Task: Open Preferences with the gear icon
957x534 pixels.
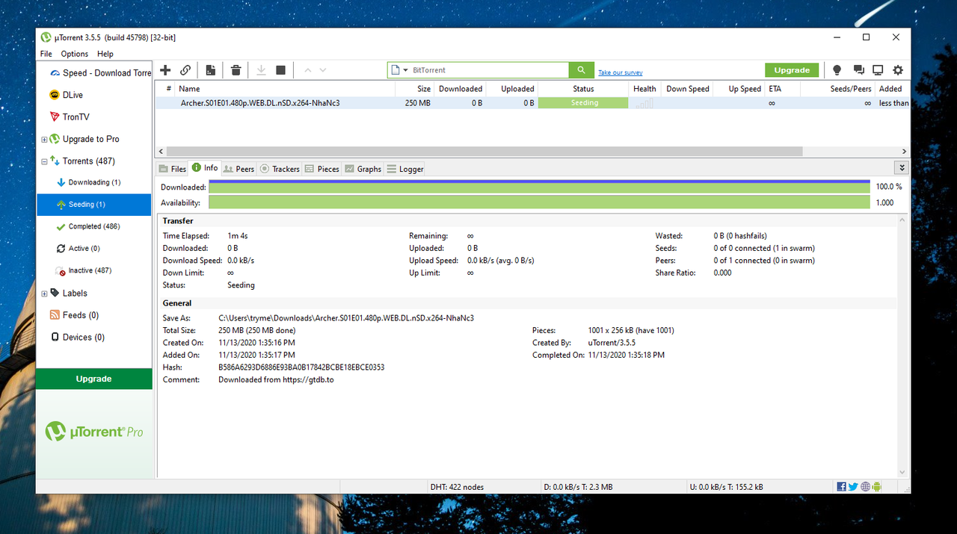Action: (x=898, y=70)
